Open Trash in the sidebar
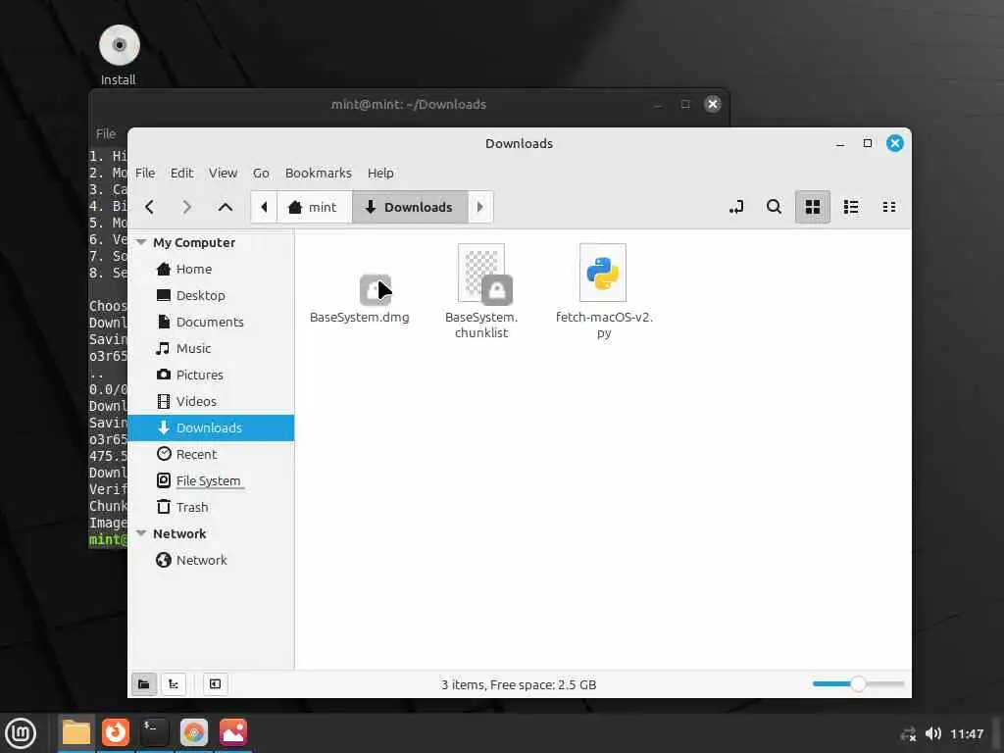Viewport: 1004px width, 753px height. [211, 507]
